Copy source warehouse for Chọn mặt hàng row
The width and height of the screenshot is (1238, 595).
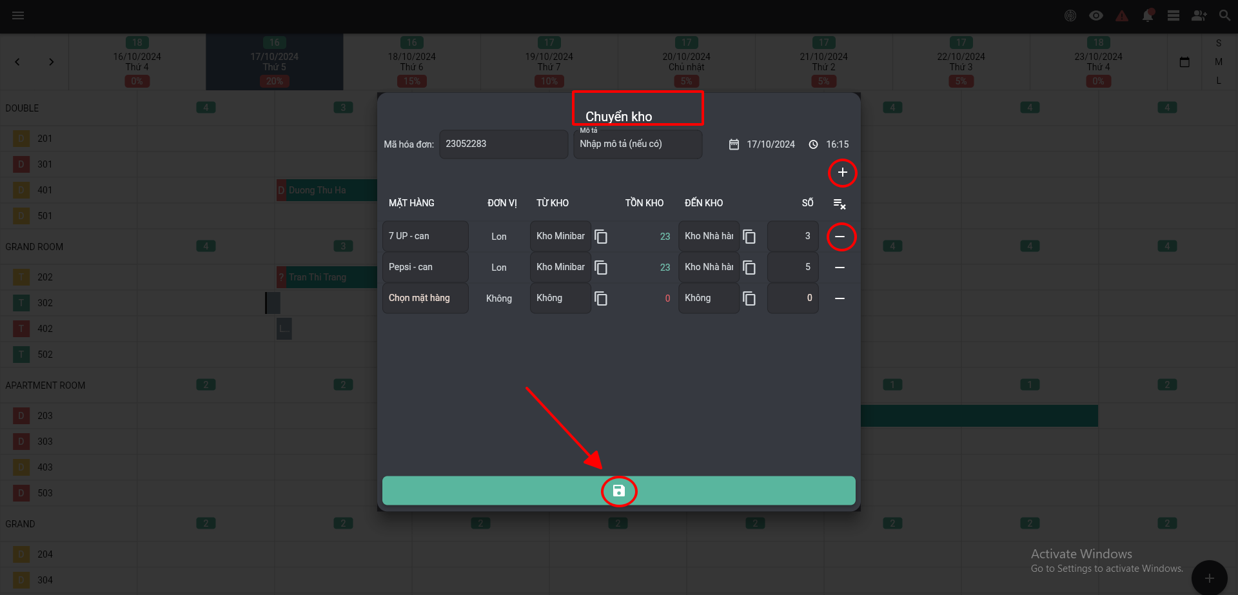point(601,298)
